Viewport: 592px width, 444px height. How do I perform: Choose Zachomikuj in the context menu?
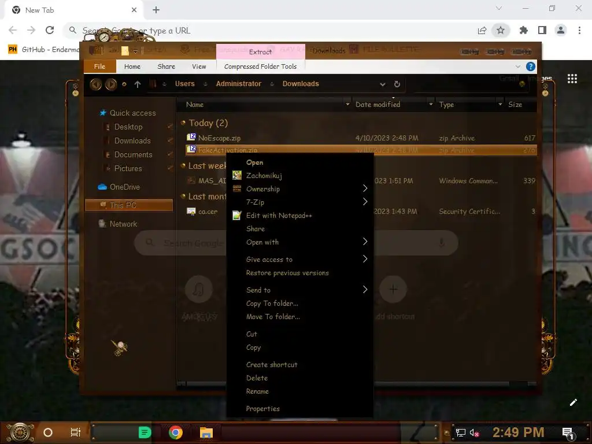300,176
